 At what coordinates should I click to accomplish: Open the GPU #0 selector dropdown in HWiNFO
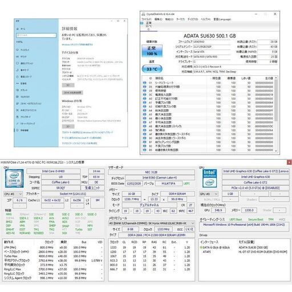coord(209,194)
